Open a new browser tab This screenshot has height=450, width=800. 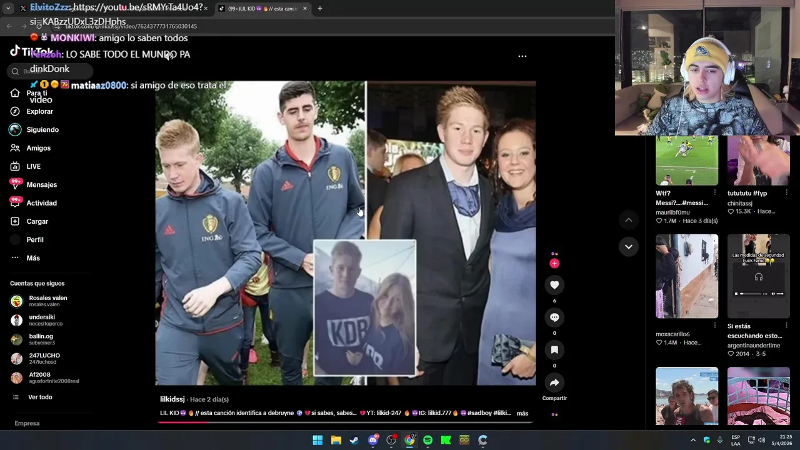[320, 9]
